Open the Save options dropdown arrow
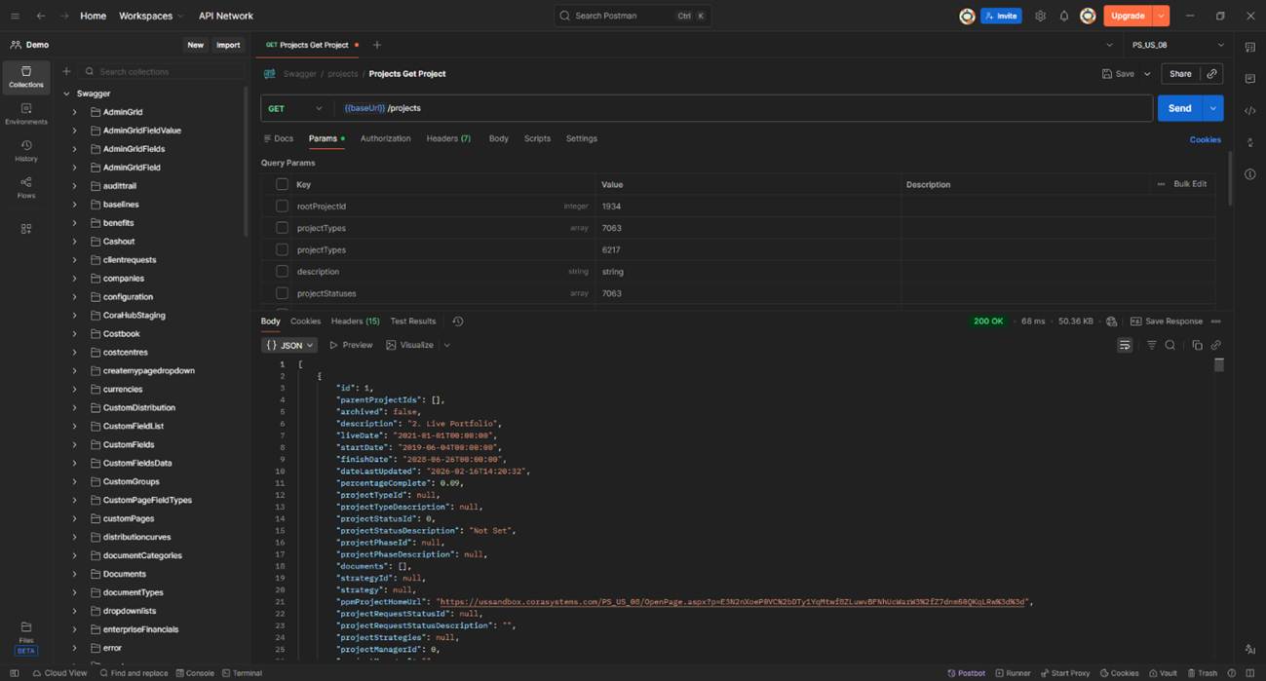 click(x=1147, y=74)
